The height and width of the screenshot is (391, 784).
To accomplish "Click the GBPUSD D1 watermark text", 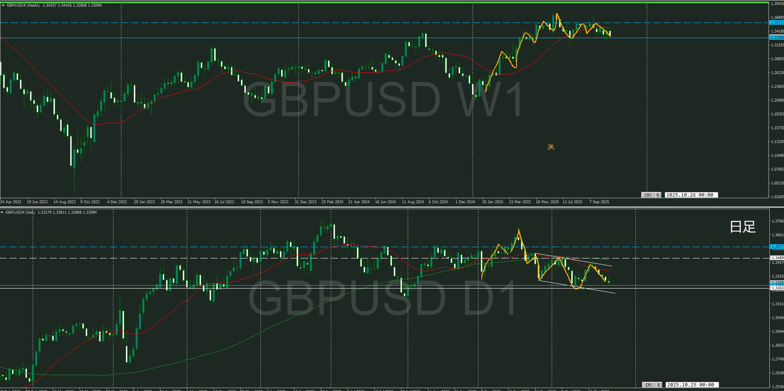I will pyautogui.click(x=383, y=298).
